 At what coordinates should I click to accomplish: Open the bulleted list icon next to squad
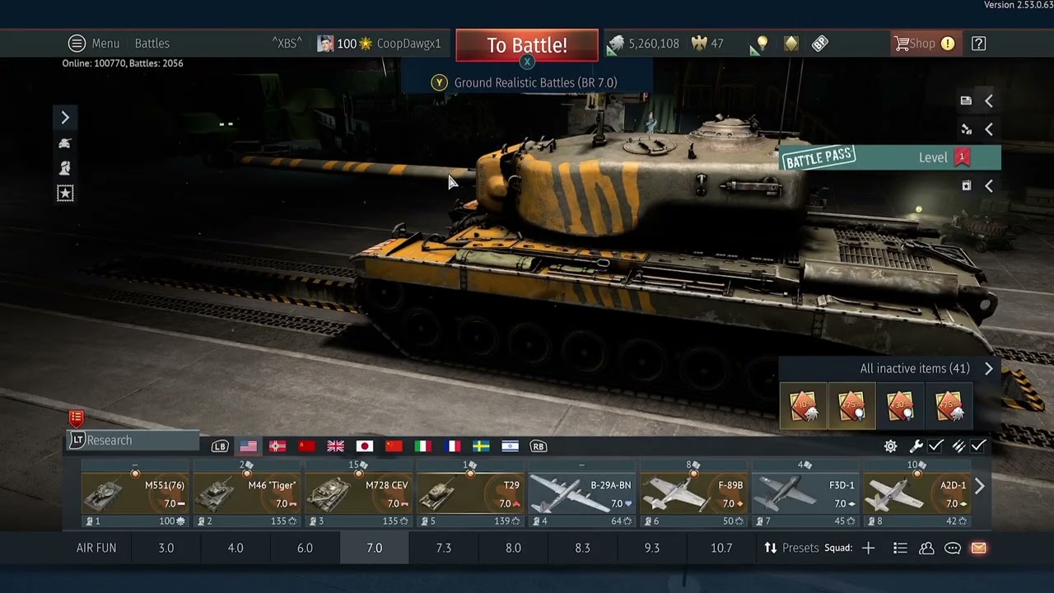(900, 548)
